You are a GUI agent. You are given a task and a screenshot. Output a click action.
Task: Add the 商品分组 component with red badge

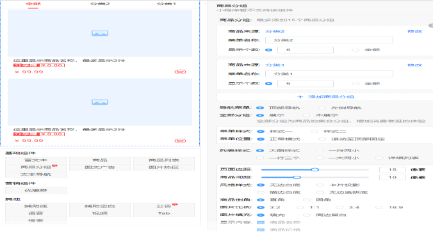[x=36, y=167]
